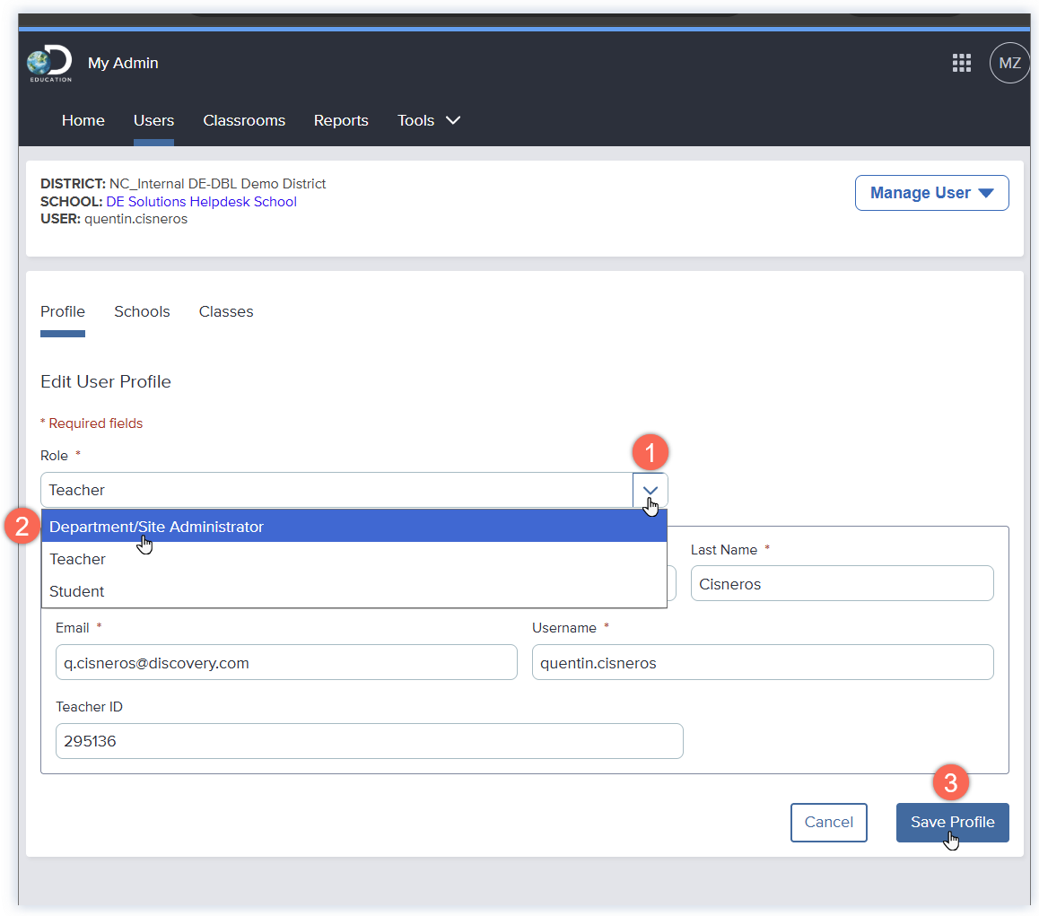Expand the Tools dropdown menu
The image size is (1039, 916).
coord(429,120)
